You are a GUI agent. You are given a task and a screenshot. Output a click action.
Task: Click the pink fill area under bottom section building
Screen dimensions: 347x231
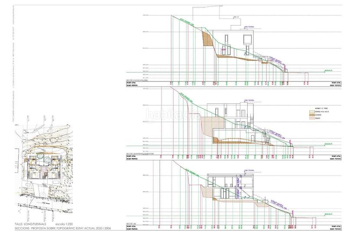click(x=234, y=202)
